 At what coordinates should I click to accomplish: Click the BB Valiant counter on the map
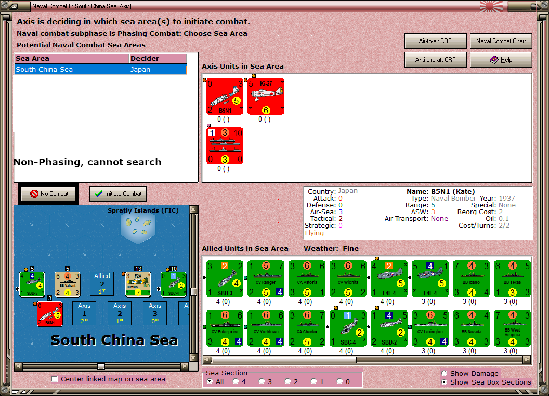coord(67,284)
